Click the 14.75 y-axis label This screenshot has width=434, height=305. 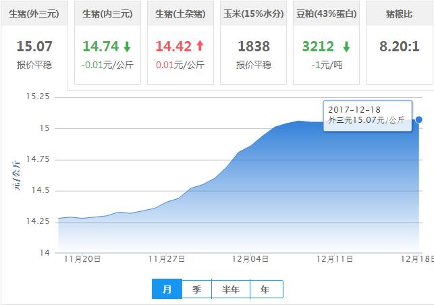tap(38, 159)
